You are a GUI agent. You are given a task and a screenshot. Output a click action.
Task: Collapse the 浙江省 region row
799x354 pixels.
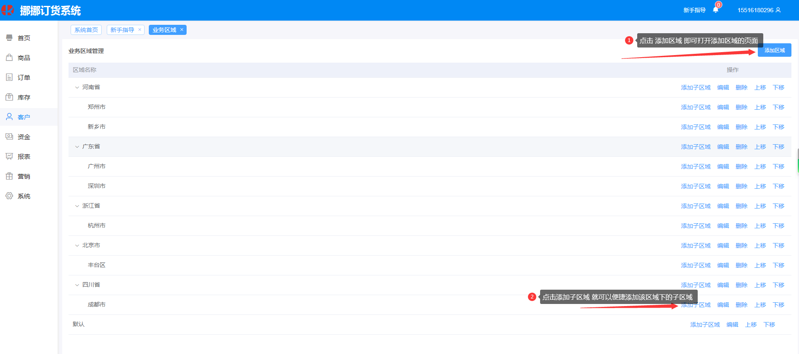tap(77, 206)
